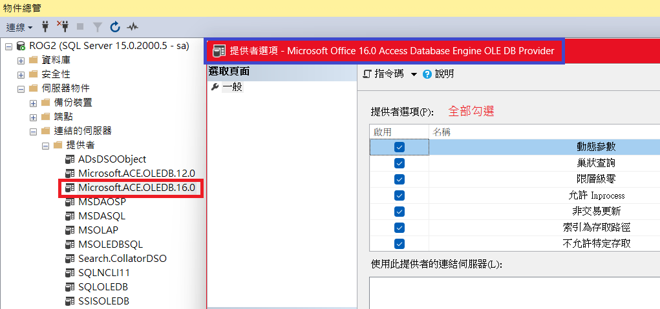Screen dimensions: 660x309
Task: Click the linked servers list box
Action: coord(515,293)
